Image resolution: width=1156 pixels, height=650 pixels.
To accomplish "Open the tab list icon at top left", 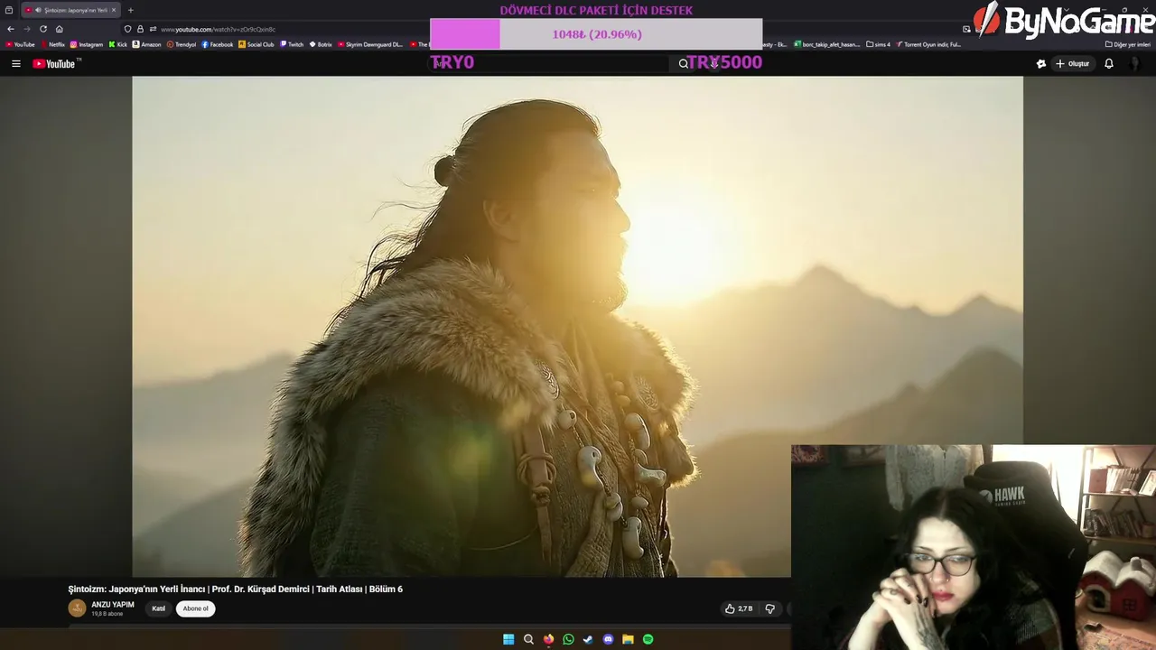I will (9, 10).
